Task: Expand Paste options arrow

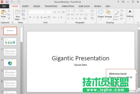Action: (3, 19)
